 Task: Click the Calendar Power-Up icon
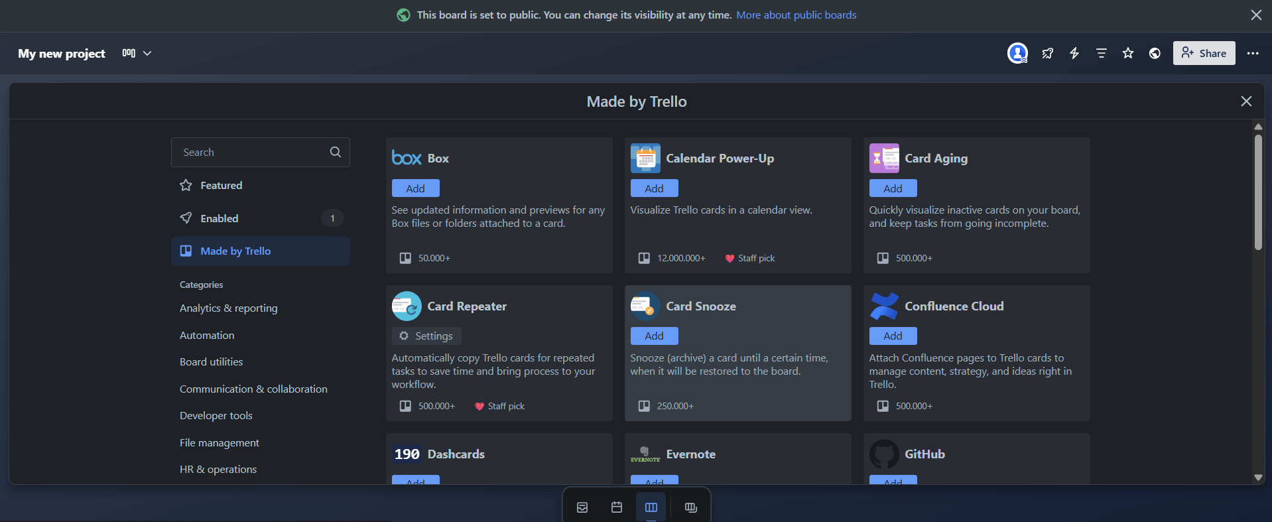pos(645,158)
